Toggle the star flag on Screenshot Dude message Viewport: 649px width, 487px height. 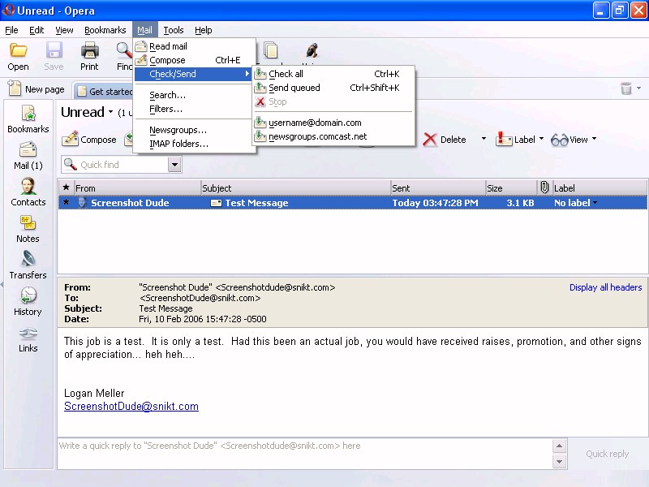pos(66,202)
